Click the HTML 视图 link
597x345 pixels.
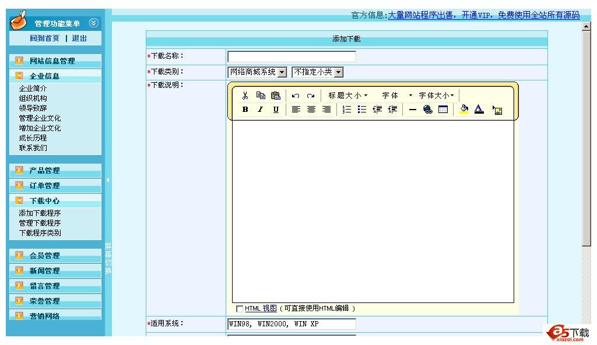point(261,308)
